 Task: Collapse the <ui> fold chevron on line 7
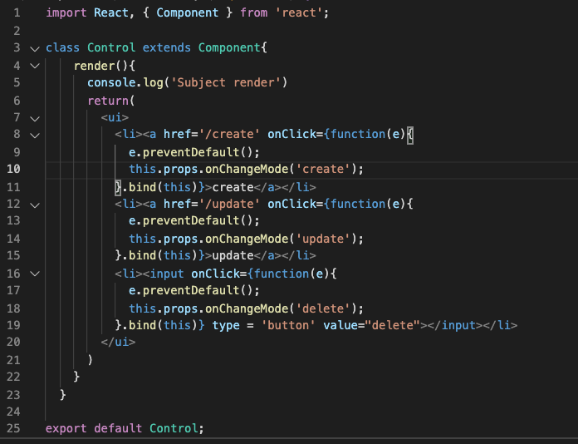click(35, 119)
